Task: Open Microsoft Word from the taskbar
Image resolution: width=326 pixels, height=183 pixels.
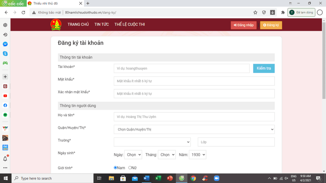Action: coord(146,178)
